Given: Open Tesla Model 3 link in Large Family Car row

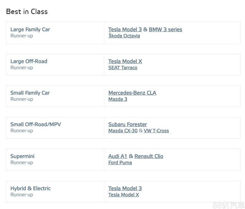Looking at the screenshot, I should coord(125,30).
